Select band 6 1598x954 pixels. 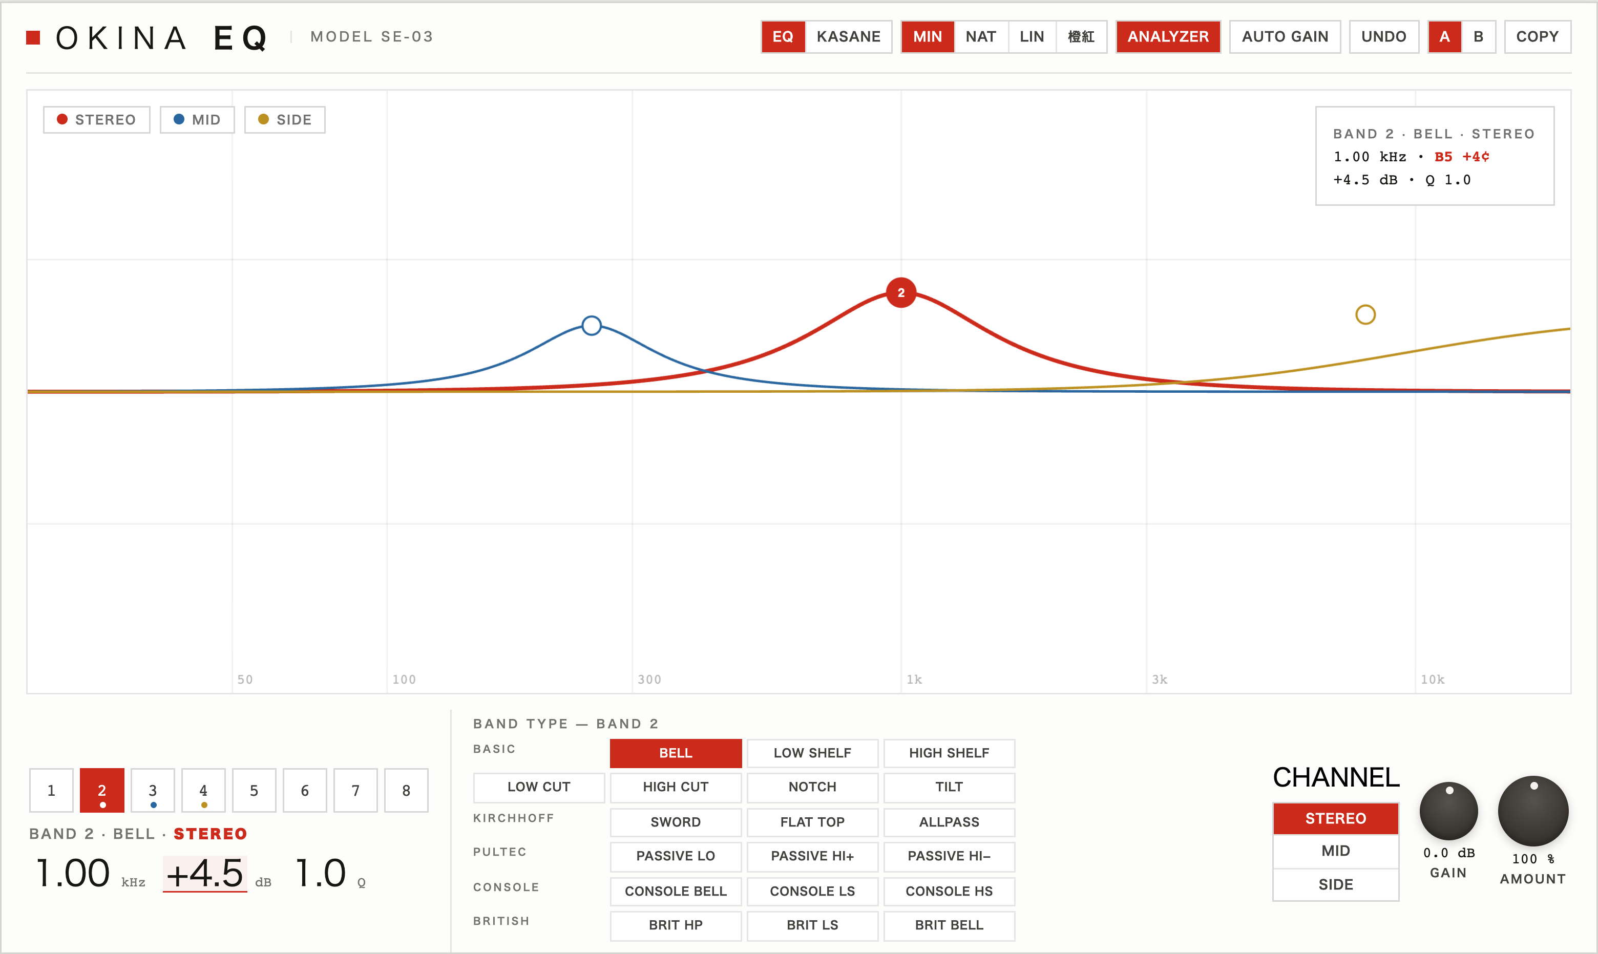305,790
